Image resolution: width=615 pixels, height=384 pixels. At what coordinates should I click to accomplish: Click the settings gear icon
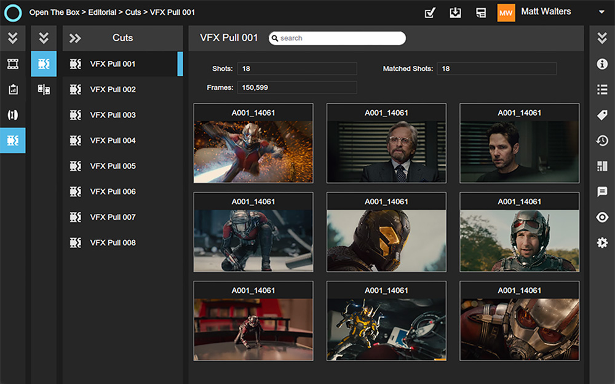click(602, 242)
